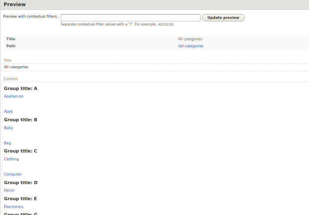Click the 'Group title: B' heading
This screenshot has width=309, height=215.
(21, 120)
